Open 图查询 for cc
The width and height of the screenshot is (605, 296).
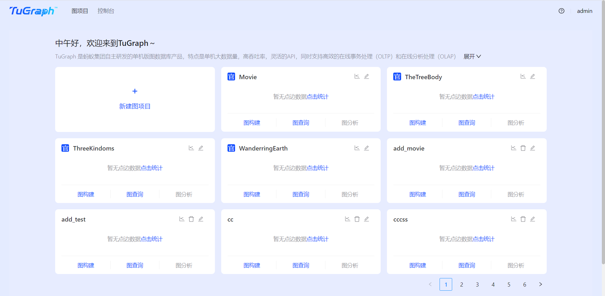[301, 266]
